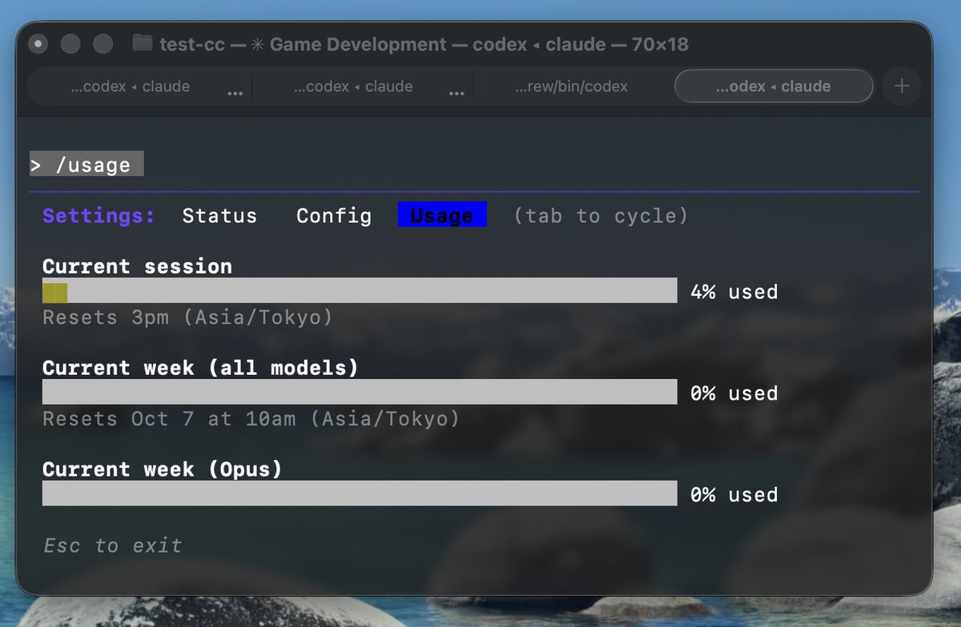
Task: Click the session indicator dot in the title bar
Action: click(38, 44)
